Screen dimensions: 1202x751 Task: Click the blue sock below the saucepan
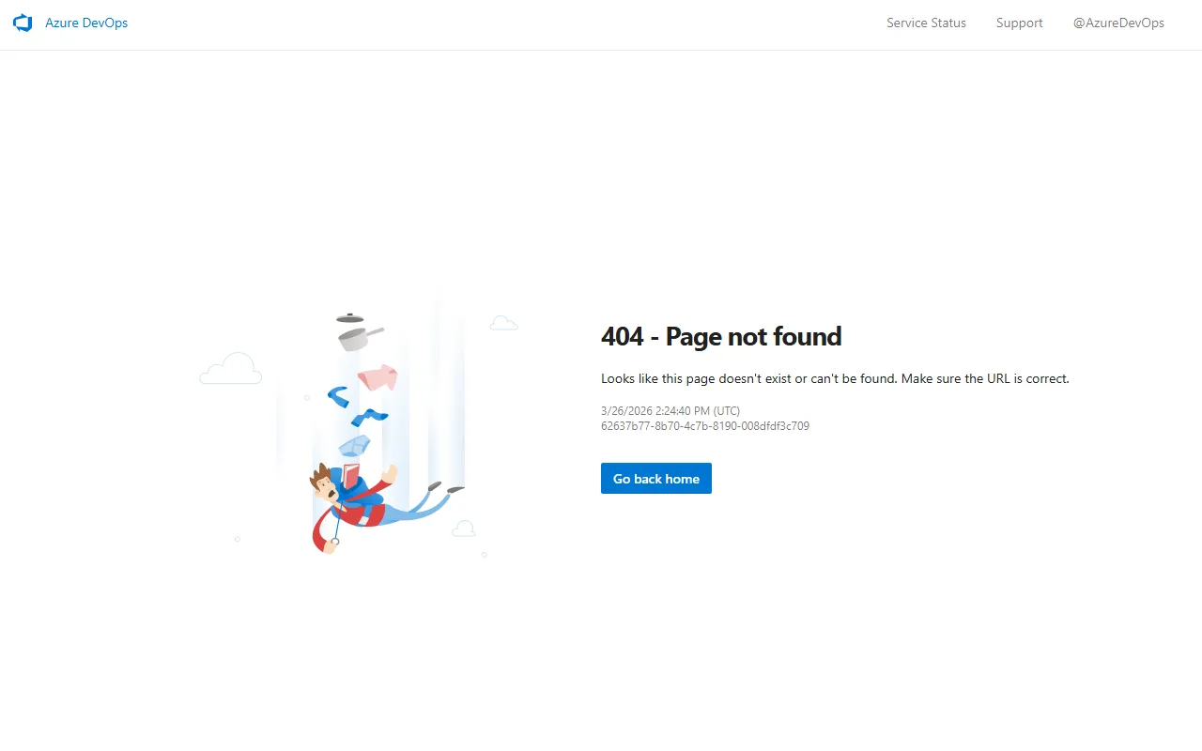pos(338,397)
